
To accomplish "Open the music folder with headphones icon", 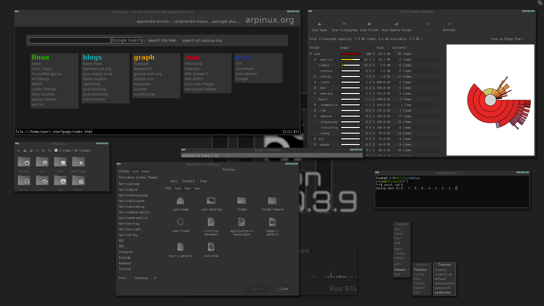I will [x=24, y=180].
